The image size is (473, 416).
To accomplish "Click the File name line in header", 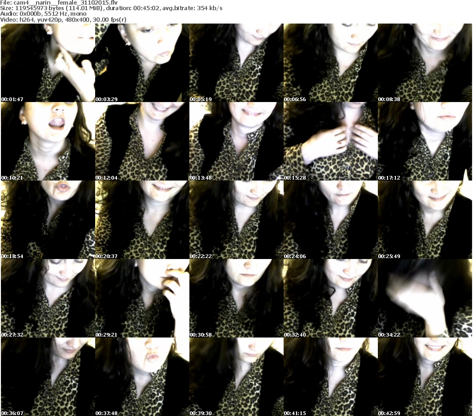I will pos(59,3).
